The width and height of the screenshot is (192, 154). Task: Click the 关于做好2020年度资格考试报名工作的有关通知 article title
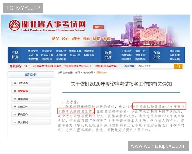(x=121, y=84)
